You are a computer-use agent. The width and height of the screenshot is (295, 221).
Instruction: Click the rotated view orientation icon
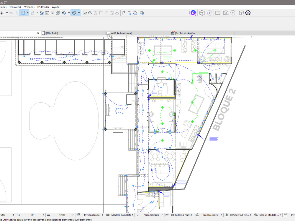pyautogui.click(x=64, y=13)
